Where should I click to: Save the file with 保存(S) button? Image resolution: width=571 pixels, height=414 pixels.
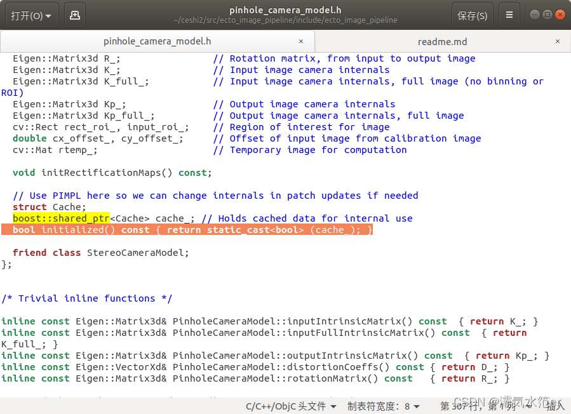point(473,15)
